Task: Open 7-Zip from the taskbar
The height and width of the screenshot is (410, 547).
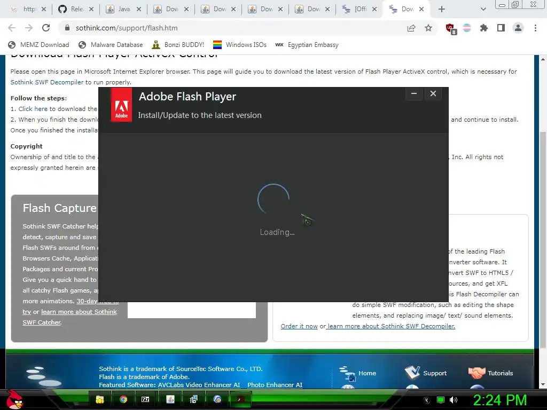Action: coord(145,399)
